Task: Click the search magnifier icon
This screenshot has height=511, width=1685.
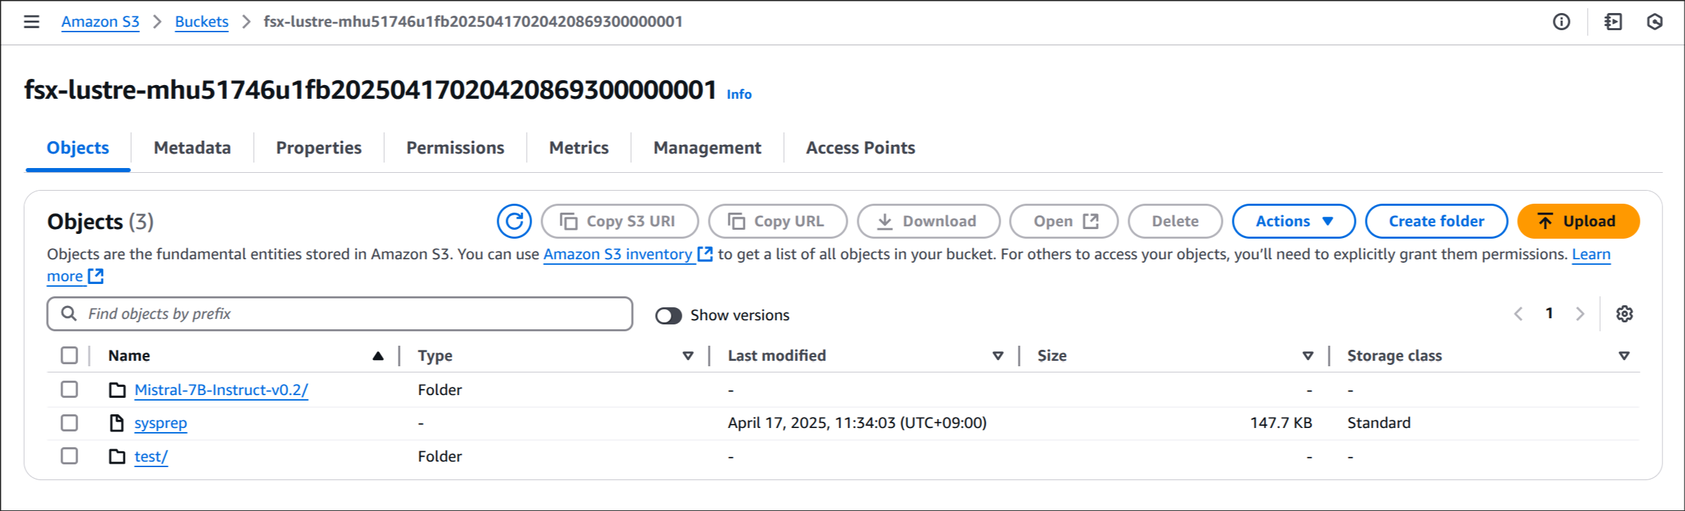Action: [x=69, y=313]
